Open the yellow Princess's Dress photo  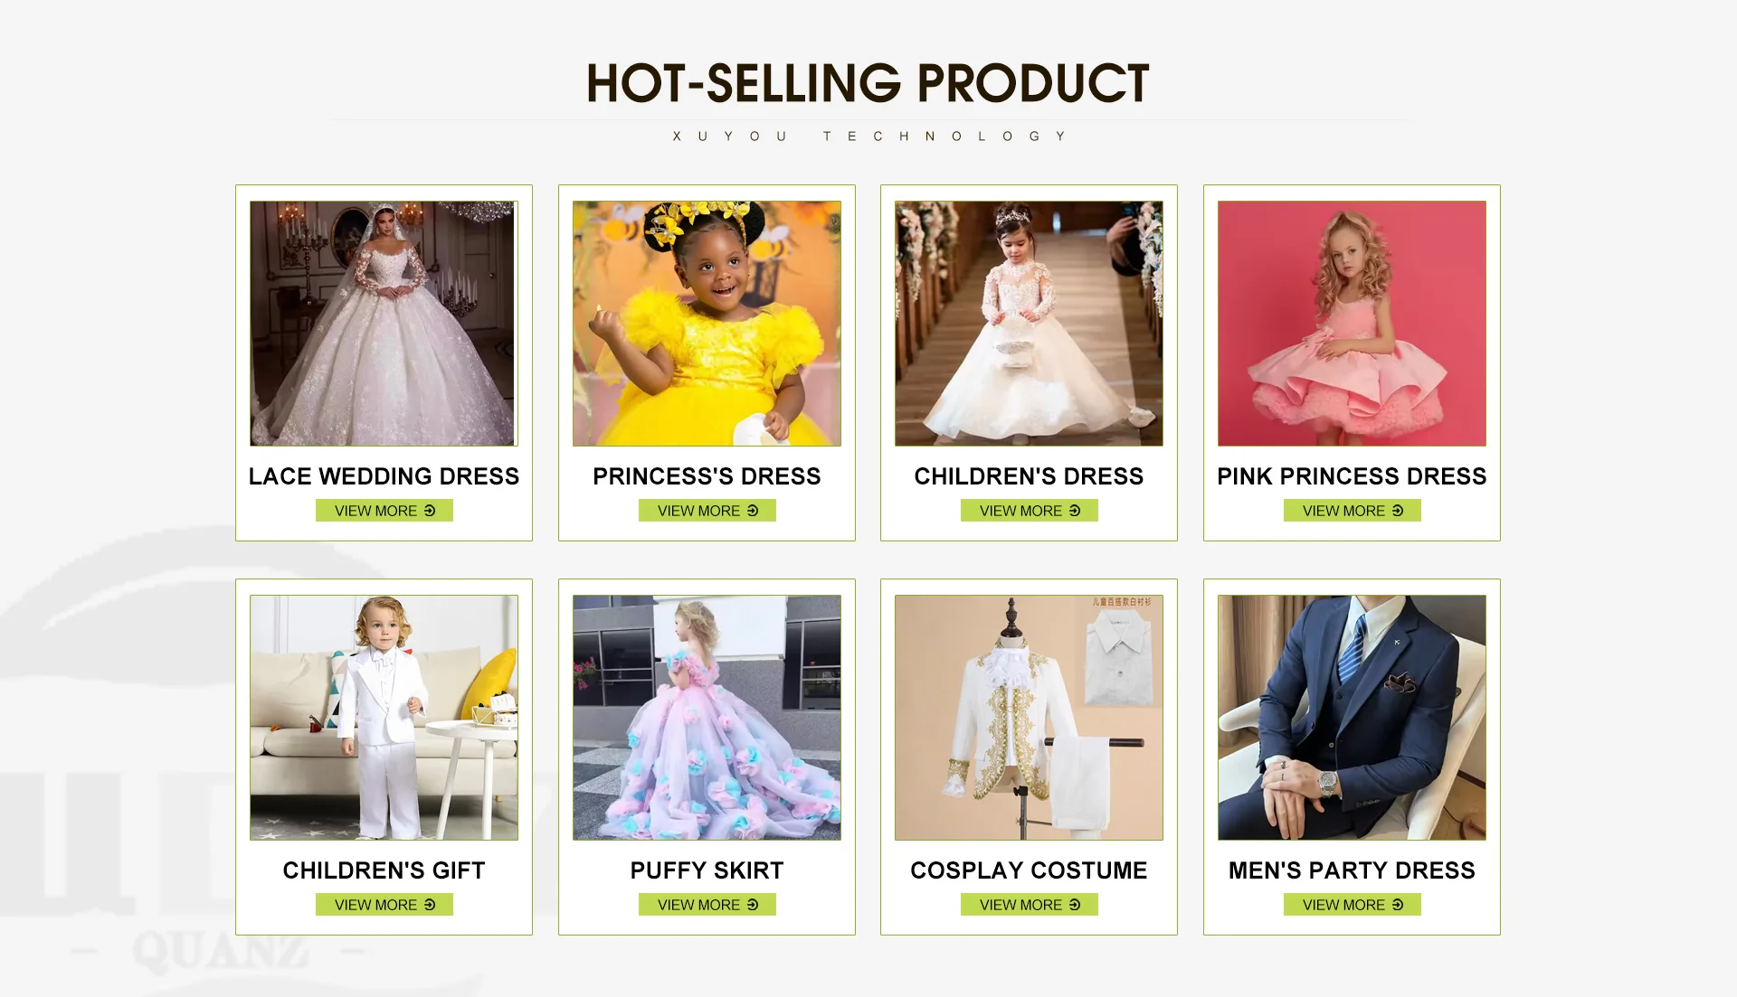(707, 324)
